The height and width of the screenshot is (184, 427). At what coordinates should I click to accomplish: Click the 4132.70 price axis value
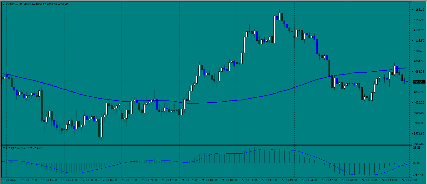419,30
